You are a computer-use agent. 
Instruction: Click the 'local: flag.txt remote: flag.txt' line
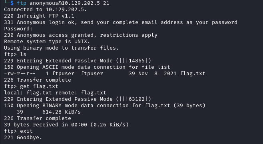pyautogui.click(x=55, y=93)
